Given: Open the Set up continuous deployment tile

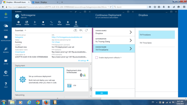Looking at the screenshot, I should [x=39, y=79].
